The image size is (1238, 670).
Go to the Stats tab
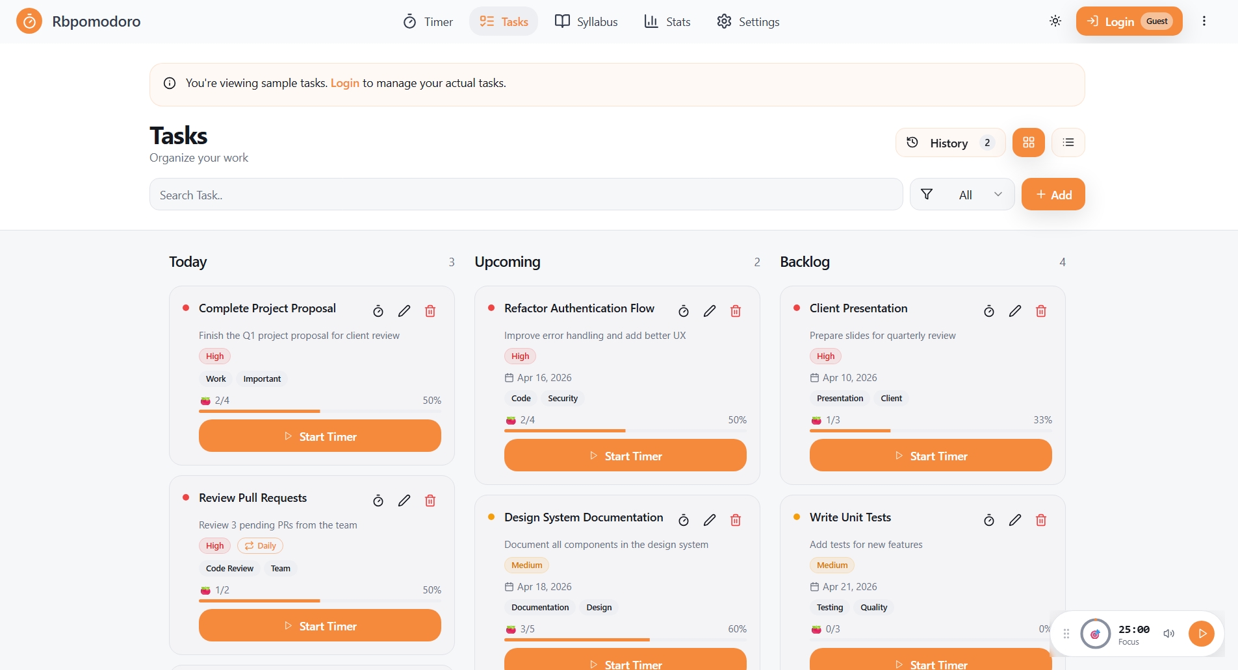[x=667, y=21]
